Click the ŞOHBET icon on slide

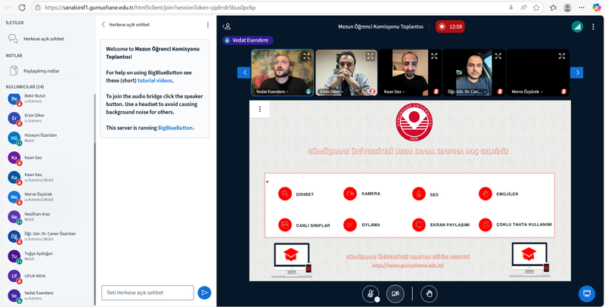pyautogui.click(x=285, y=194)
